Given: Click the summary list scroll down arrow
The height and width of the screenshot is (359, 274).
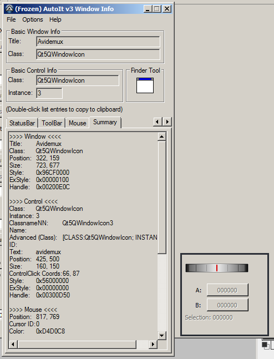Looking at the screenshot, I should click(161, 336).
